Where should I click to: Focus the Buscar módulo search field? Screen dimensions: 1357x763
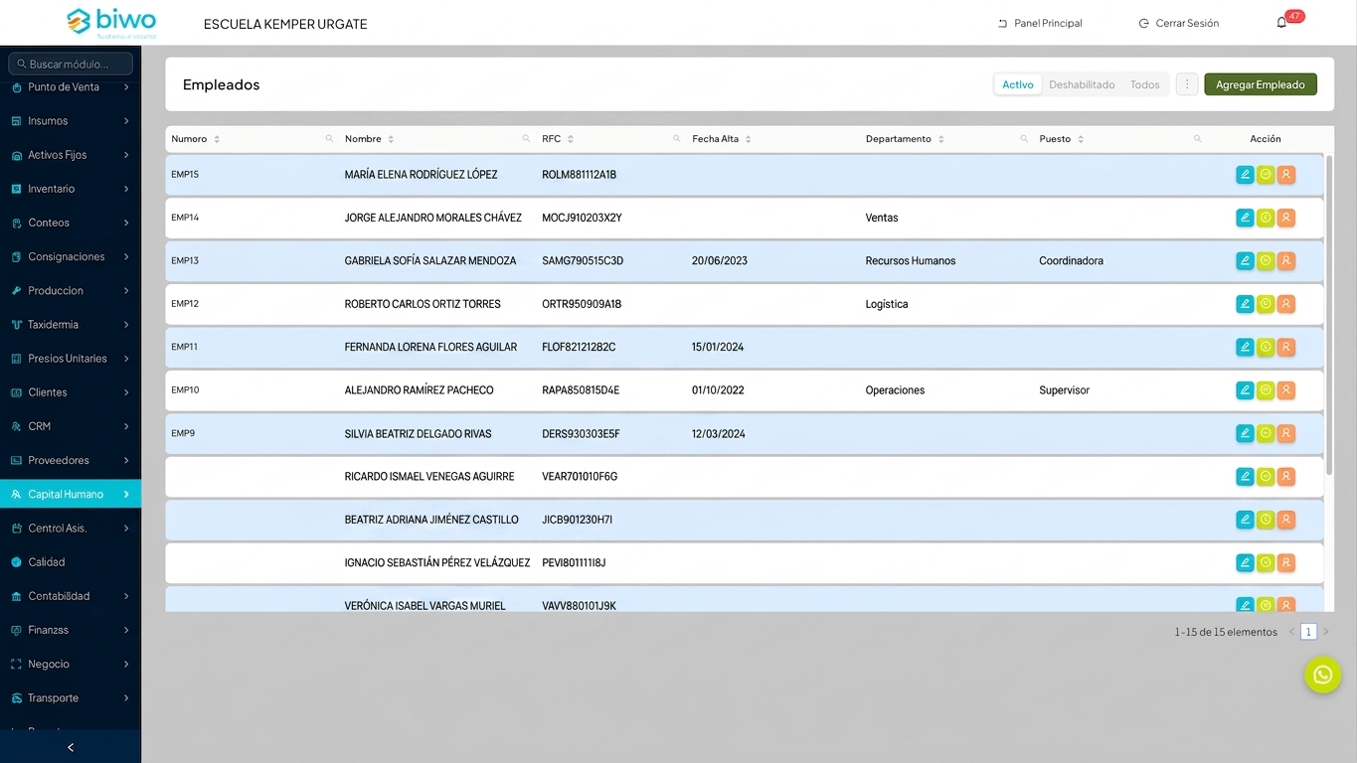coord(71,64)
